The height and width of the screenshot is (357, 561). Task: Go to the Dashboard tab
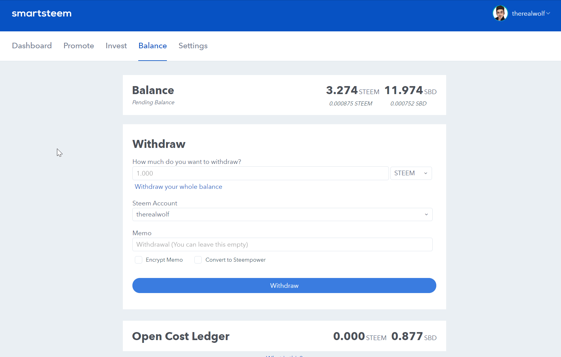coord(32,46)
